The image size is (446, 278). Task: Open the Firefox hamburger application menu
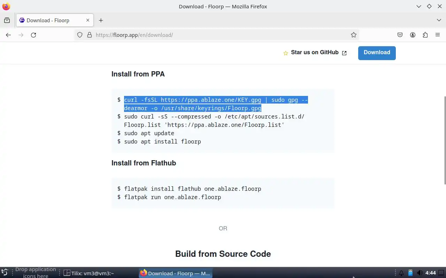coord(438,35)
